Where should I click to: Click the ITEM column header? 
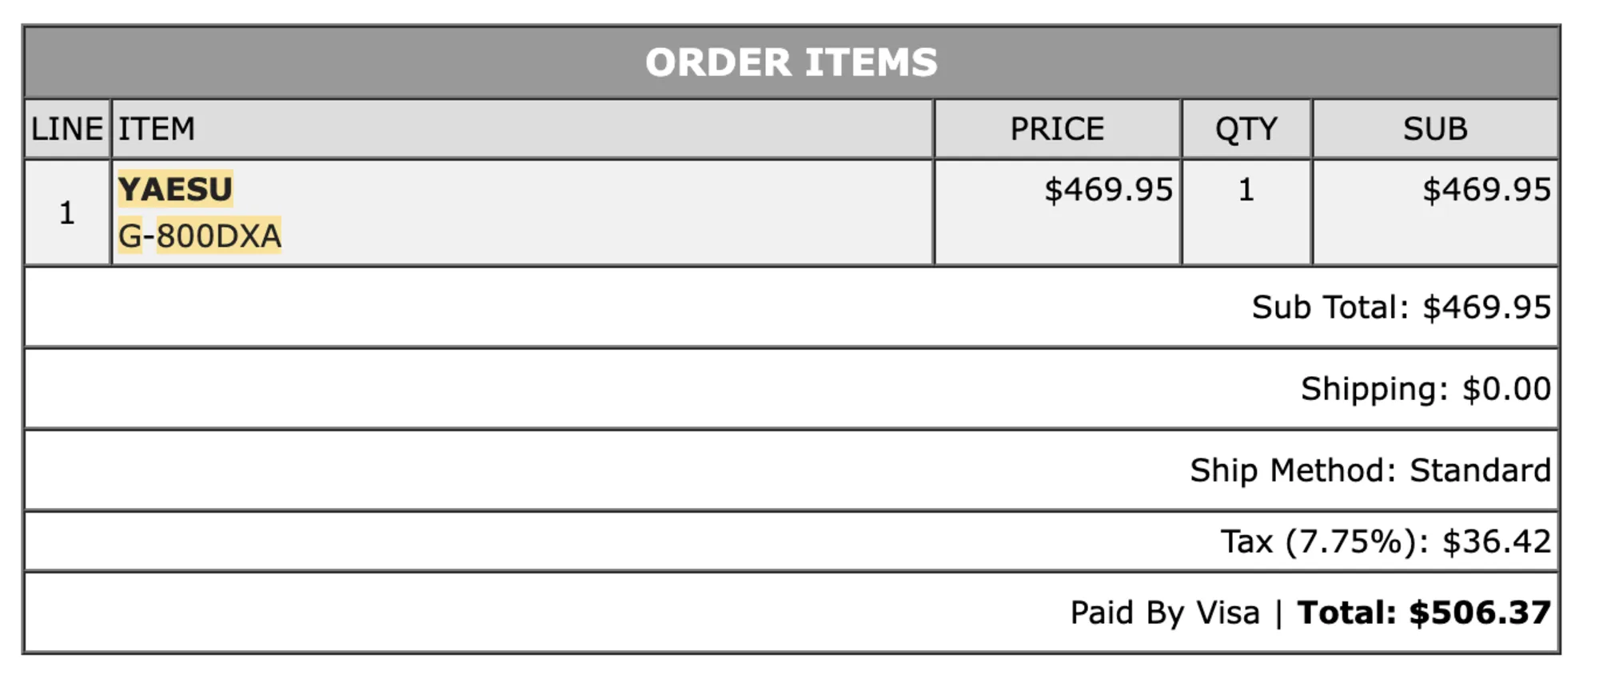[x=157, y=129]
